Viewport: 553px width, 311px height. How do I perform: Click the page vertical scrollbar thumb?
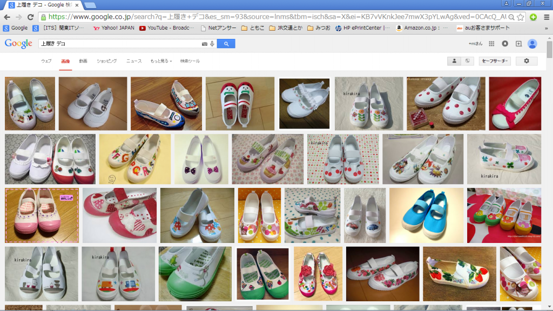[x=549, y=49]
